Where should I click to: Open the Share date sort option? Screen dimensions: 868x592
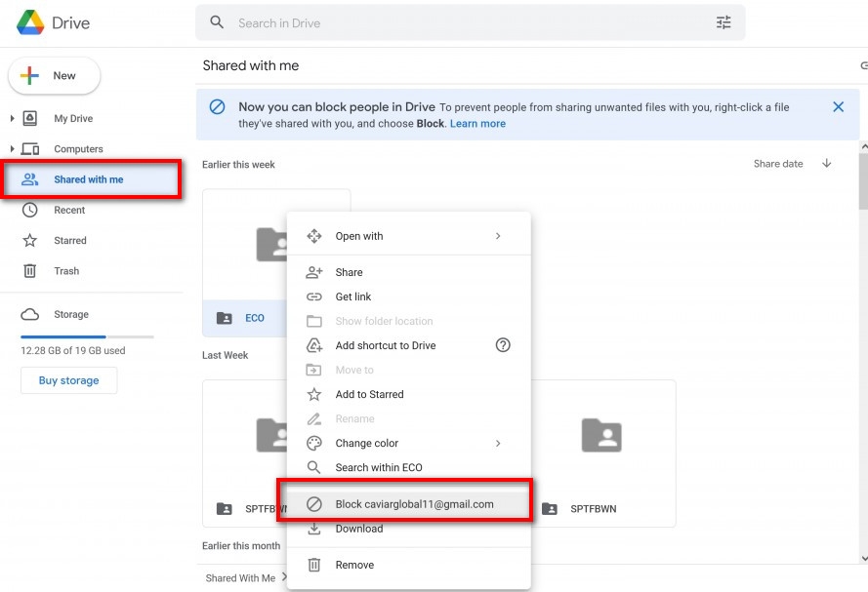coord(778,164)
